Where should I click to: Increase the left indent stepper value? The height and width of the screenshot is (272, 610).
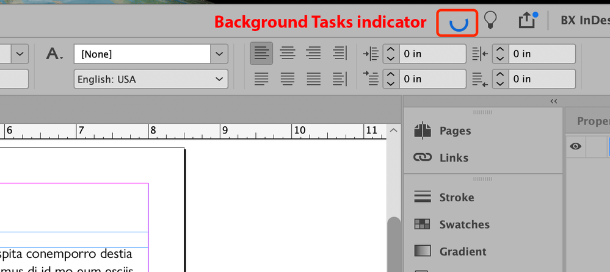coord(391,49)
